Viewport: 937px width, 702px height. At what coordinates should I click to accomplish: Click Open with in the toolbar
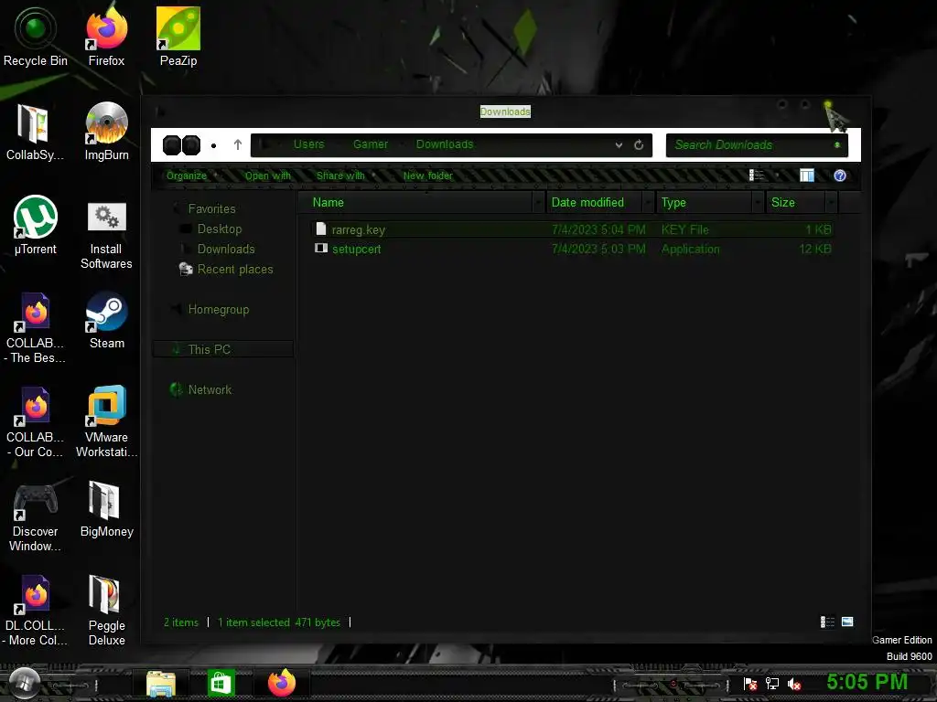tap(267, 175)
